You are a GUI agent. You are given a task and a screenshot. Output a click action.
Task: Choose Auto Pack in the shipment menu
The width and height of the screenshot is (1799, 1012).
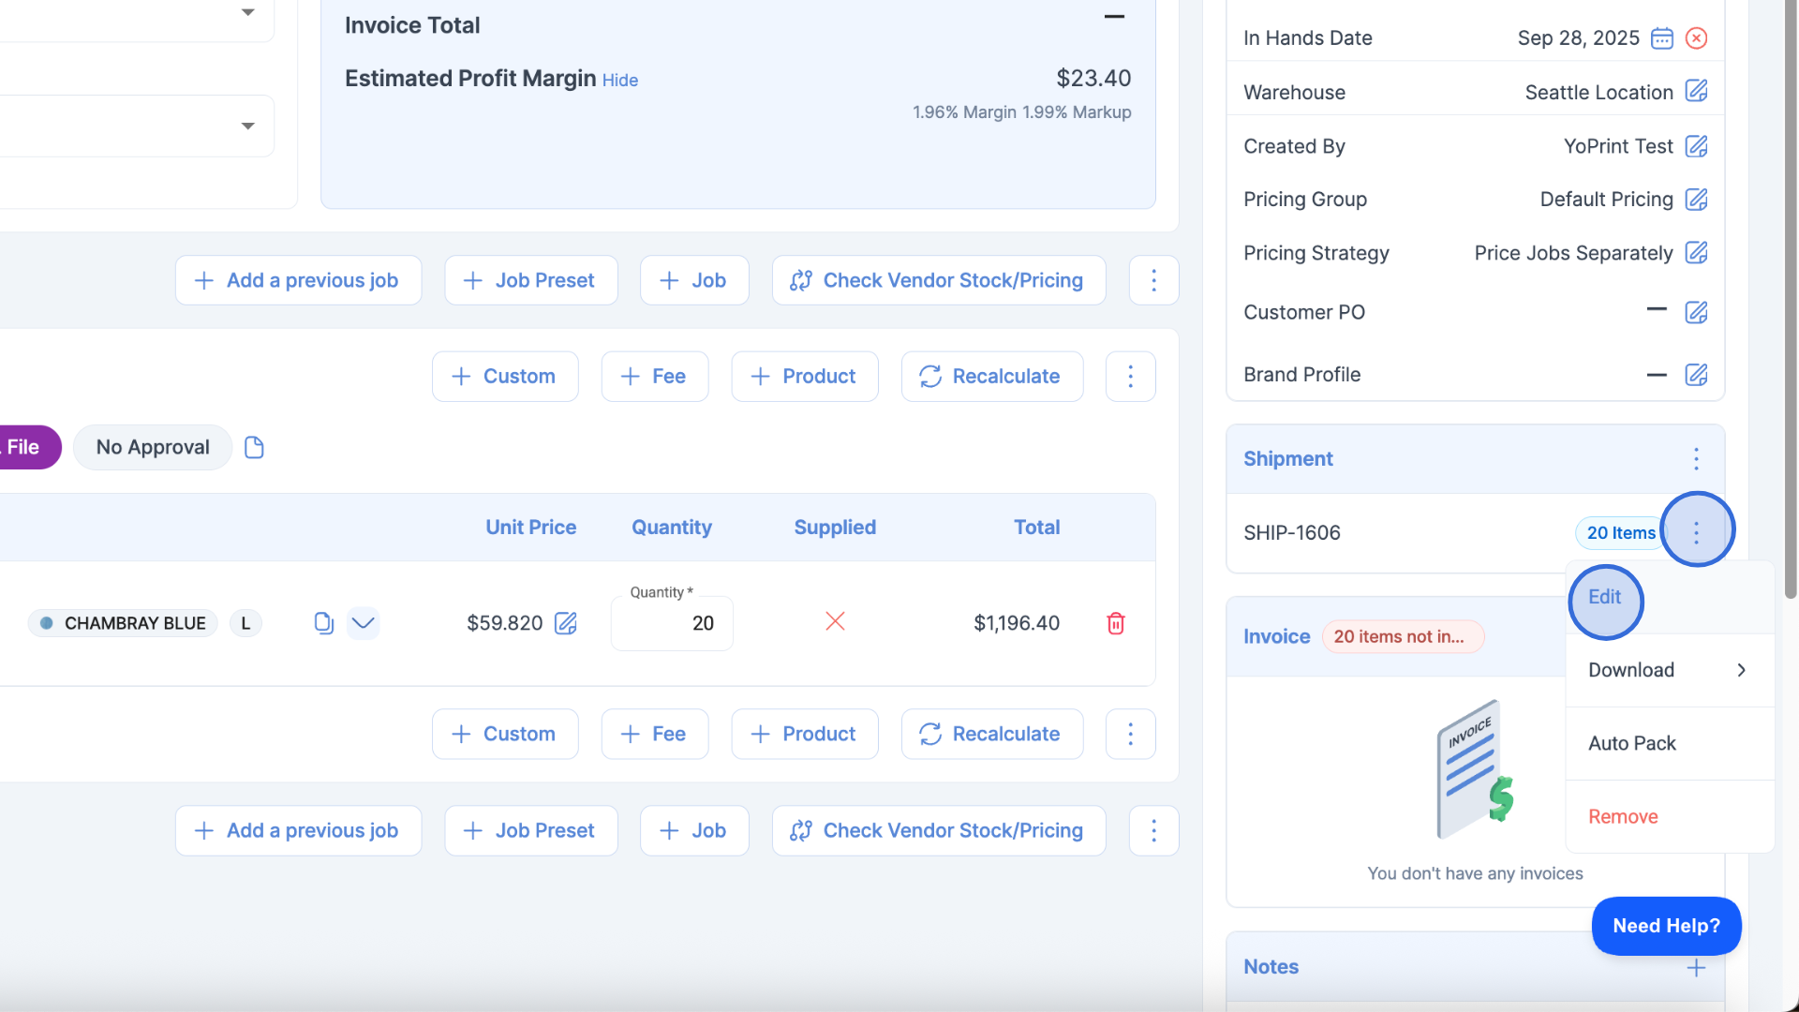pyautogui.click(x=1631, y=743)
